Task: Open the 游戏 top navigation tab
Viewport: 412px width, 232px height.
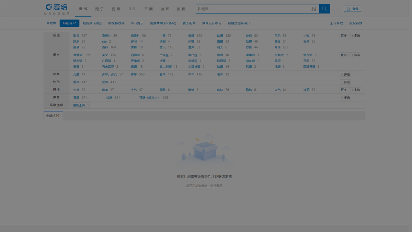Action: 165,9
